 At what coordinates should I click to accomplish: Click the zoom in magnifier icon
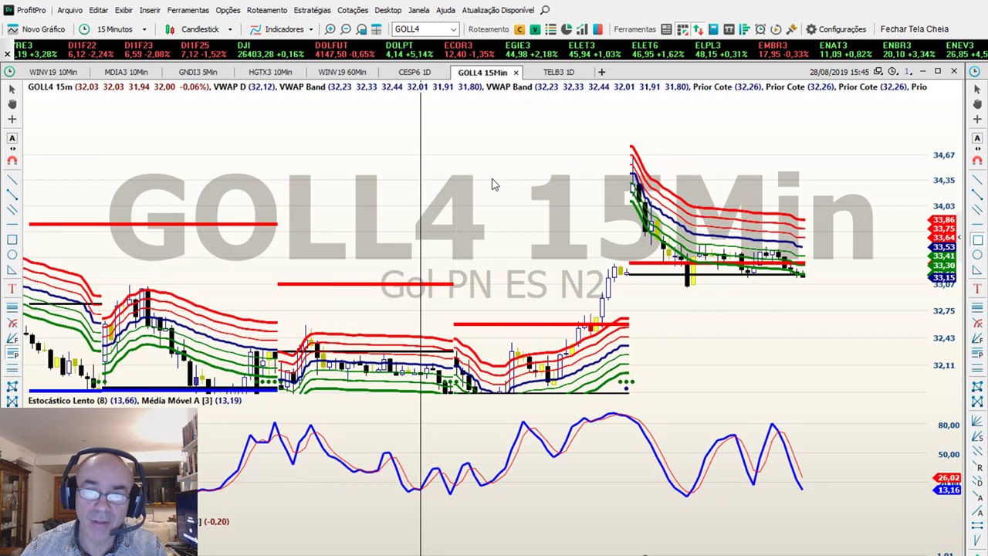tap(330, 29)
